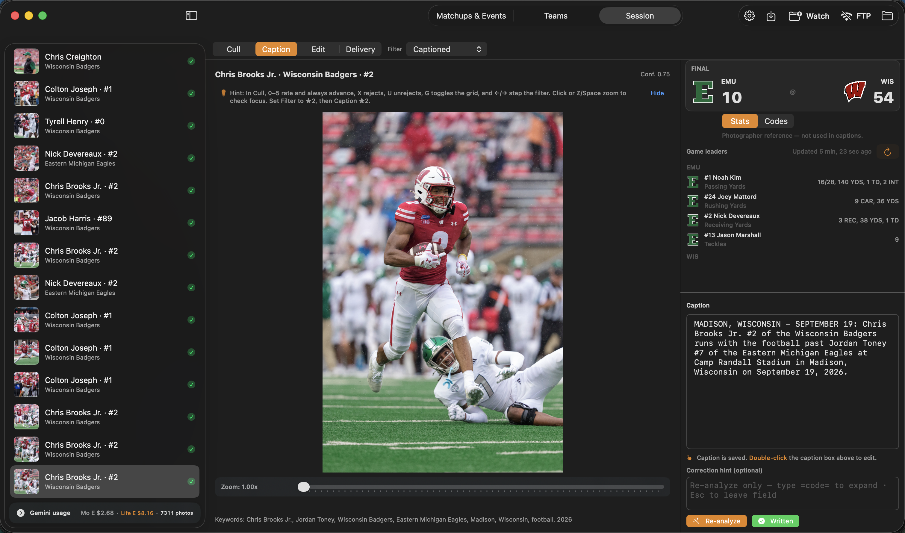
Task: Select the Stats toggle
Action: click(739, 121)
